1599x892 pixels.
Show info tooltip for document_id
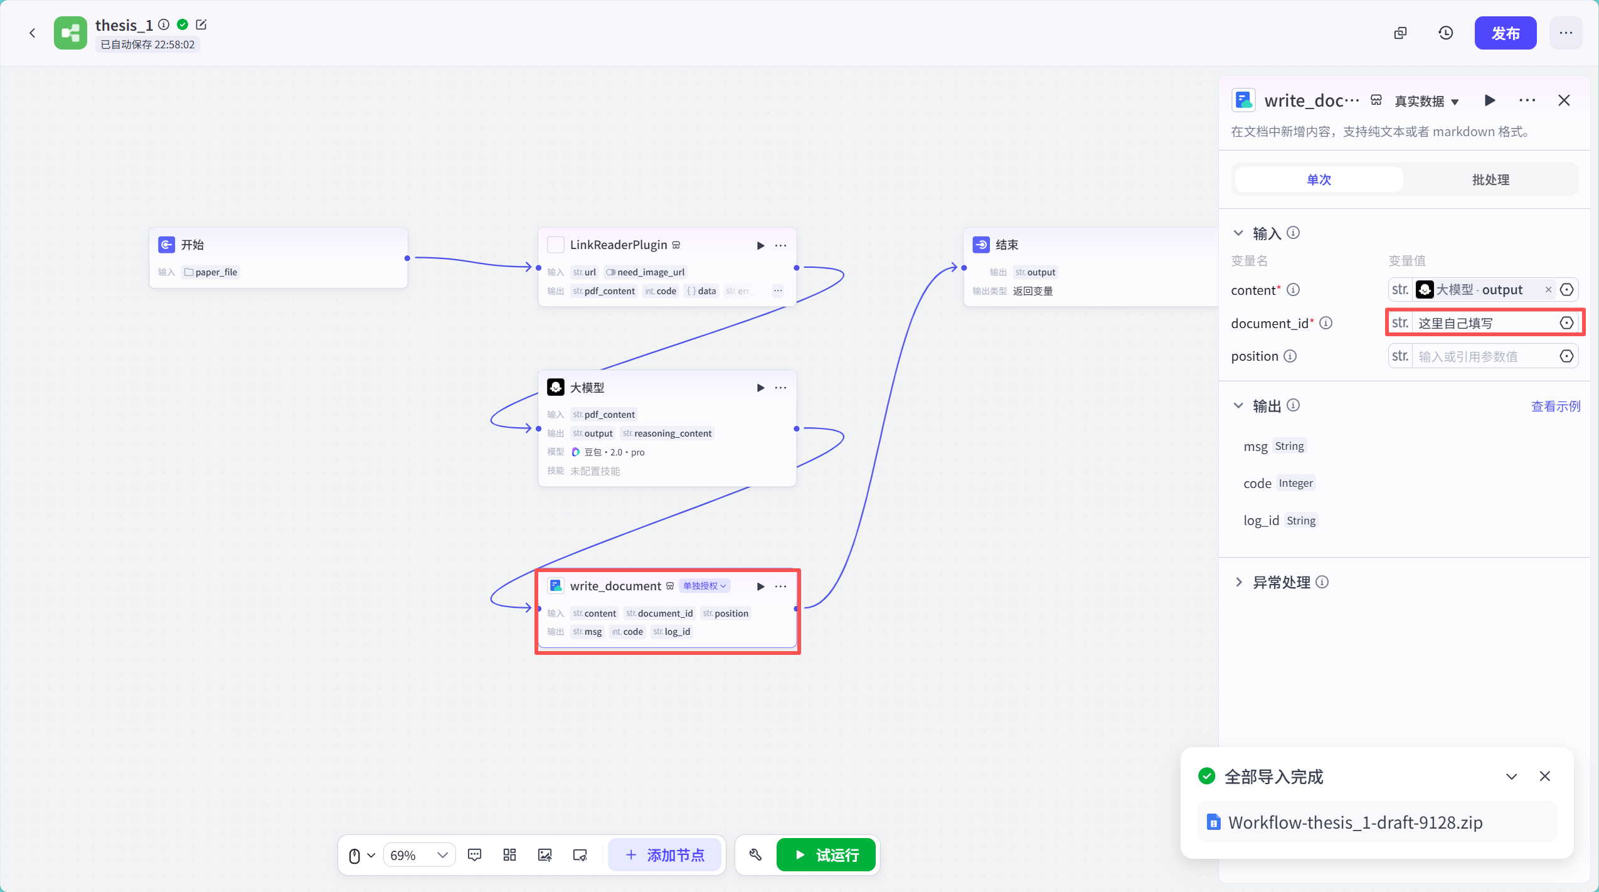1325,322
